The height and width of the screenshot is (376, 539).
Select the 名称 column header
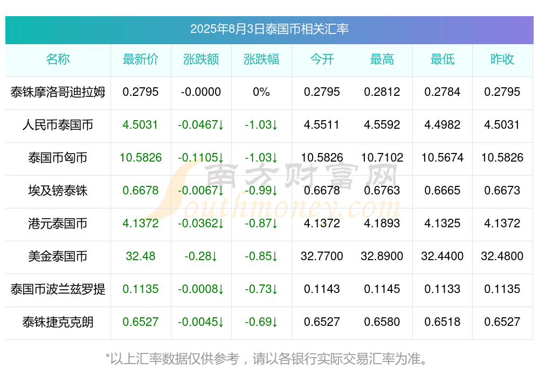click(x=58, y=59)
